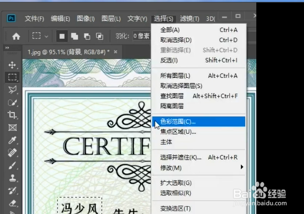
Task: Select the New Selection mode icon
Action: click(x=62, y=36)
